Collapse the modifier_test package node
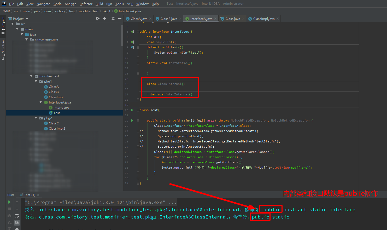 (x=31, y=76)
